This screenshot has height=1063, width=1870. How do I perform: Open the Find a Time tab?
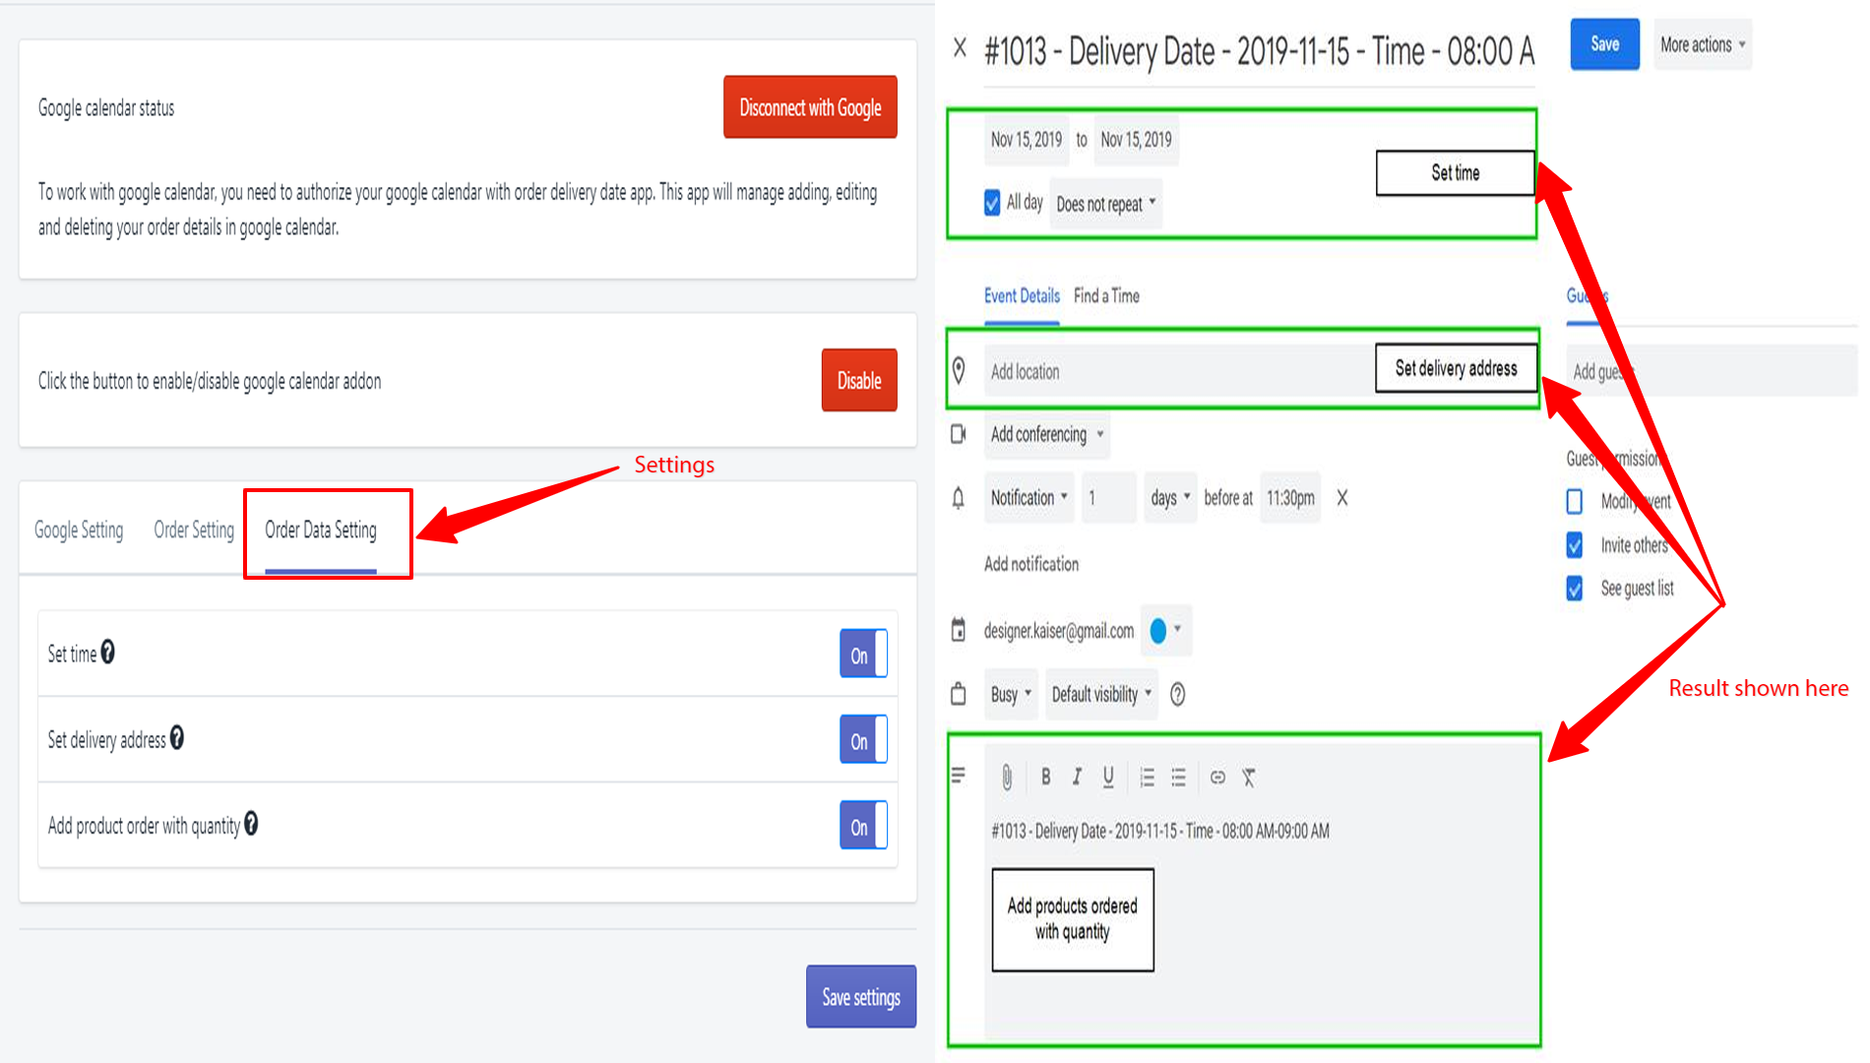coord(1106,296)
